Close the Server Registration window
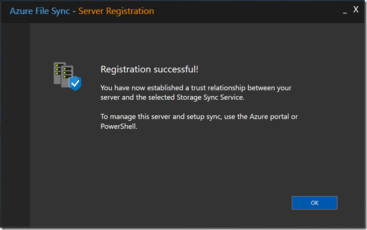 356,10
